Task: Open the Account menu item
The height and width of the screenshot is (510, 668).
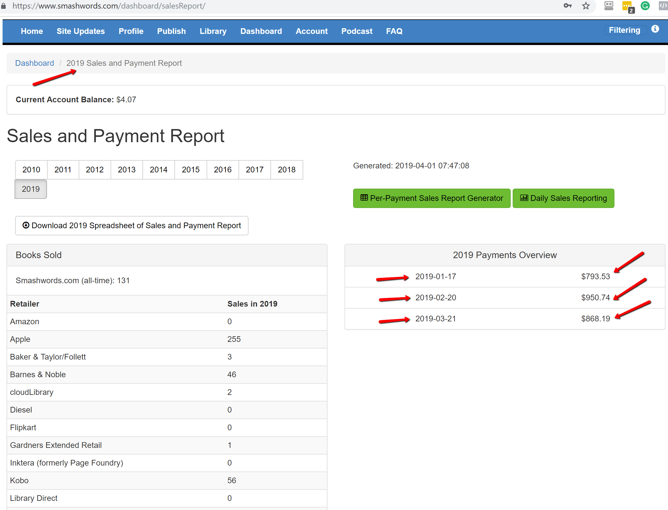Action: 311,31
